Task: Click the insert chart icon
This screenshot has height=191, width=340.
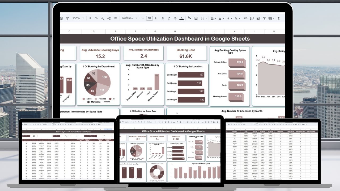Action: [258, 18]
